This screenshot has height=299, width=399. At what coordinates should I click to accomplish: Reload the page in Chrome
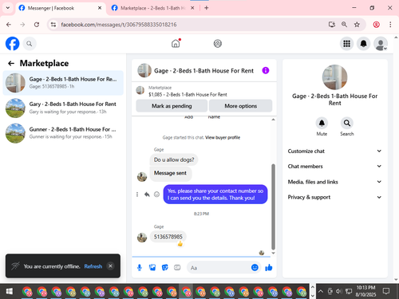(37, 25)
